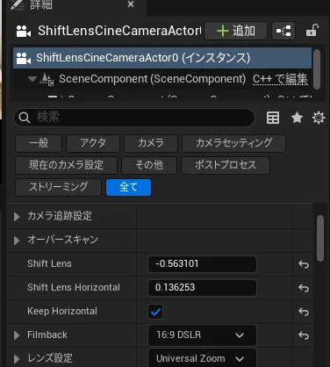Click the Keep Horizontal label
The width and height of the screenshot is (330, 367).
coord(62,311)
